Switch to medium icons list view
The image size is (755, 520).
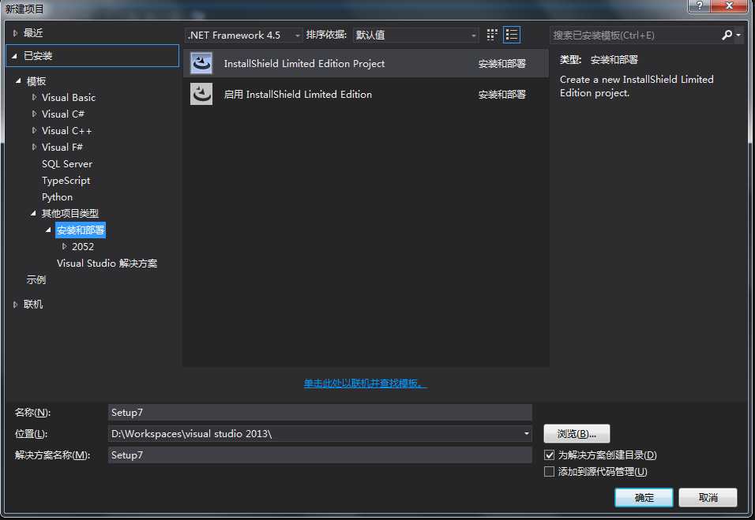tap(511, 35)
